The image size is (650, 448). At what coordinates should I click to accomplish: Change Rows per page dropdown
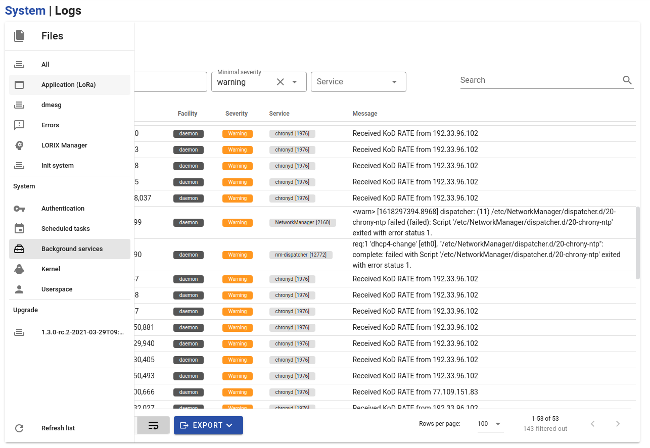490,424
